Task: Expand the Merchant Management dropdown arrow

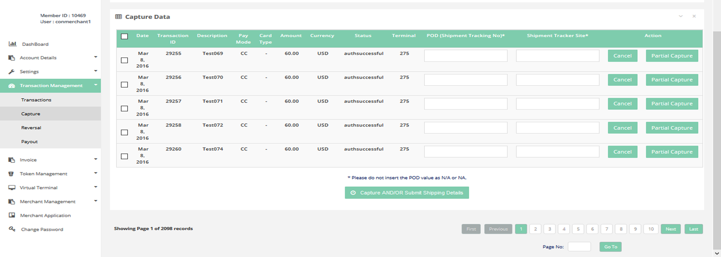Action: click(95, 201)
